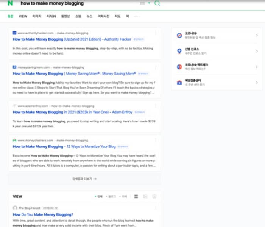Viewport: 265px width, 227px height.
Task: Expand the search autocomplete dropdown arrow
Action: pyautogui.click(x=149, y=3)
